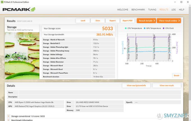Open the WELCOME tab

[x=122, y=10]
